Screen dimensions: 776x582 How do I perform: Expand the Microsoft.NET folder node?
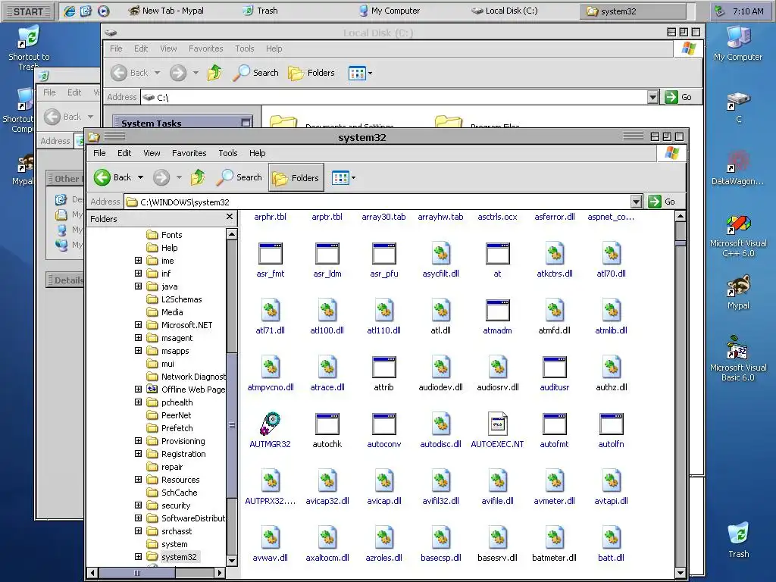pyautogui.click(x=139, y=324)
